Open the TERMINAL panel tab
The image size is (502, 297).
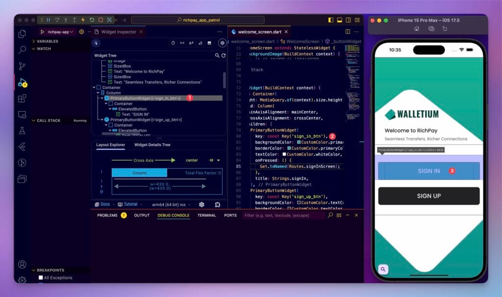coord(206,215)
